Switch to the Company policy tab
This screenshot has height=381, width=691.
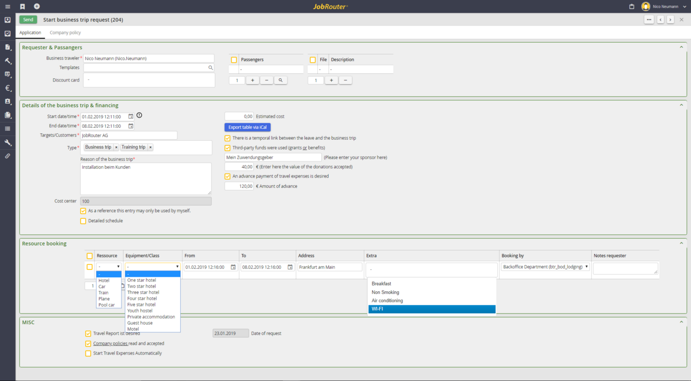pyautogui.click(x=65, y=32)
